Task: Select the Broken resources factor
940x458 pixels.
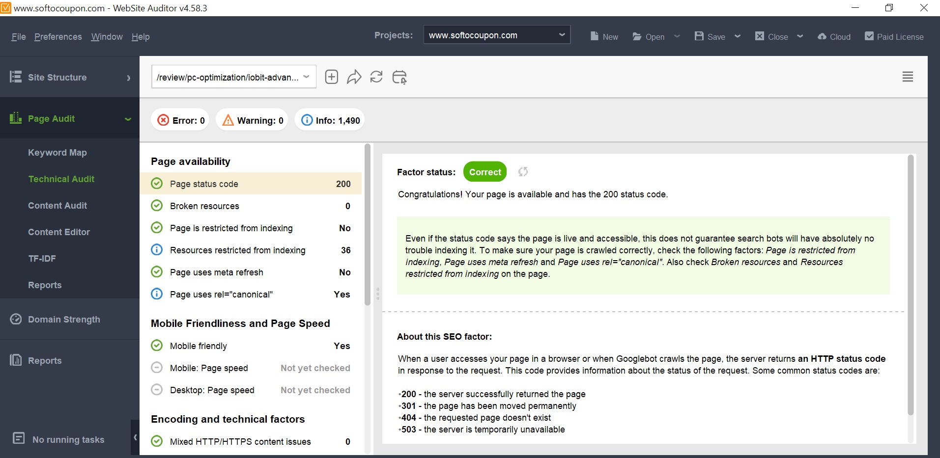Action: pos(251,206)
